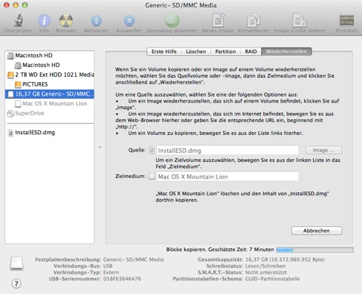362x294 pixels.
Task: Click the Schreibstatus value Lesen/Schreiben
Action: pyautogui.click(x=265, y=266)
